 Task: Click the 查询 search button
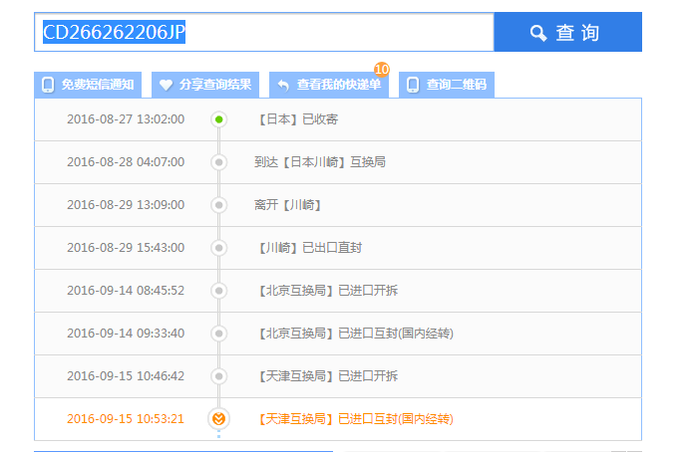(x=567, y=32)
